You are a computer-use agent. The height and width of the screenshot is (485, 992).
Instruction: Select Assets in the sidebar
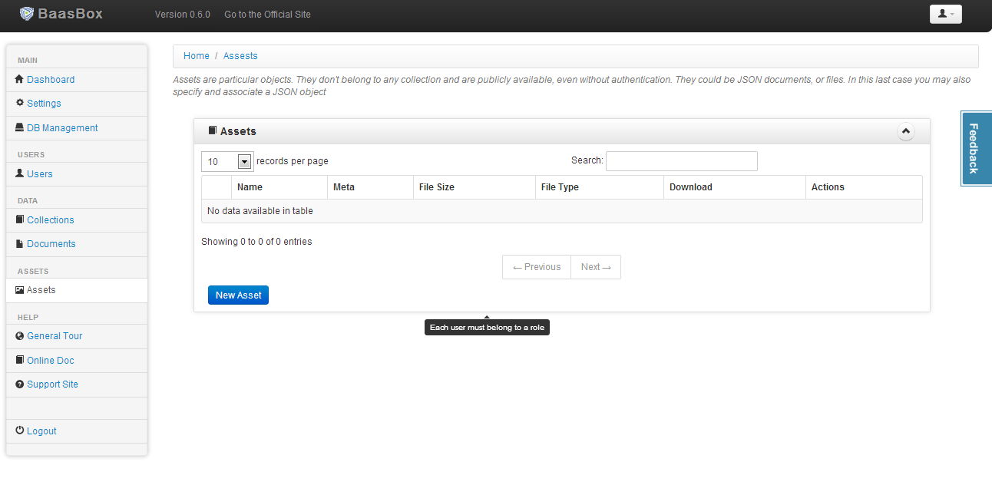point(41,290)
